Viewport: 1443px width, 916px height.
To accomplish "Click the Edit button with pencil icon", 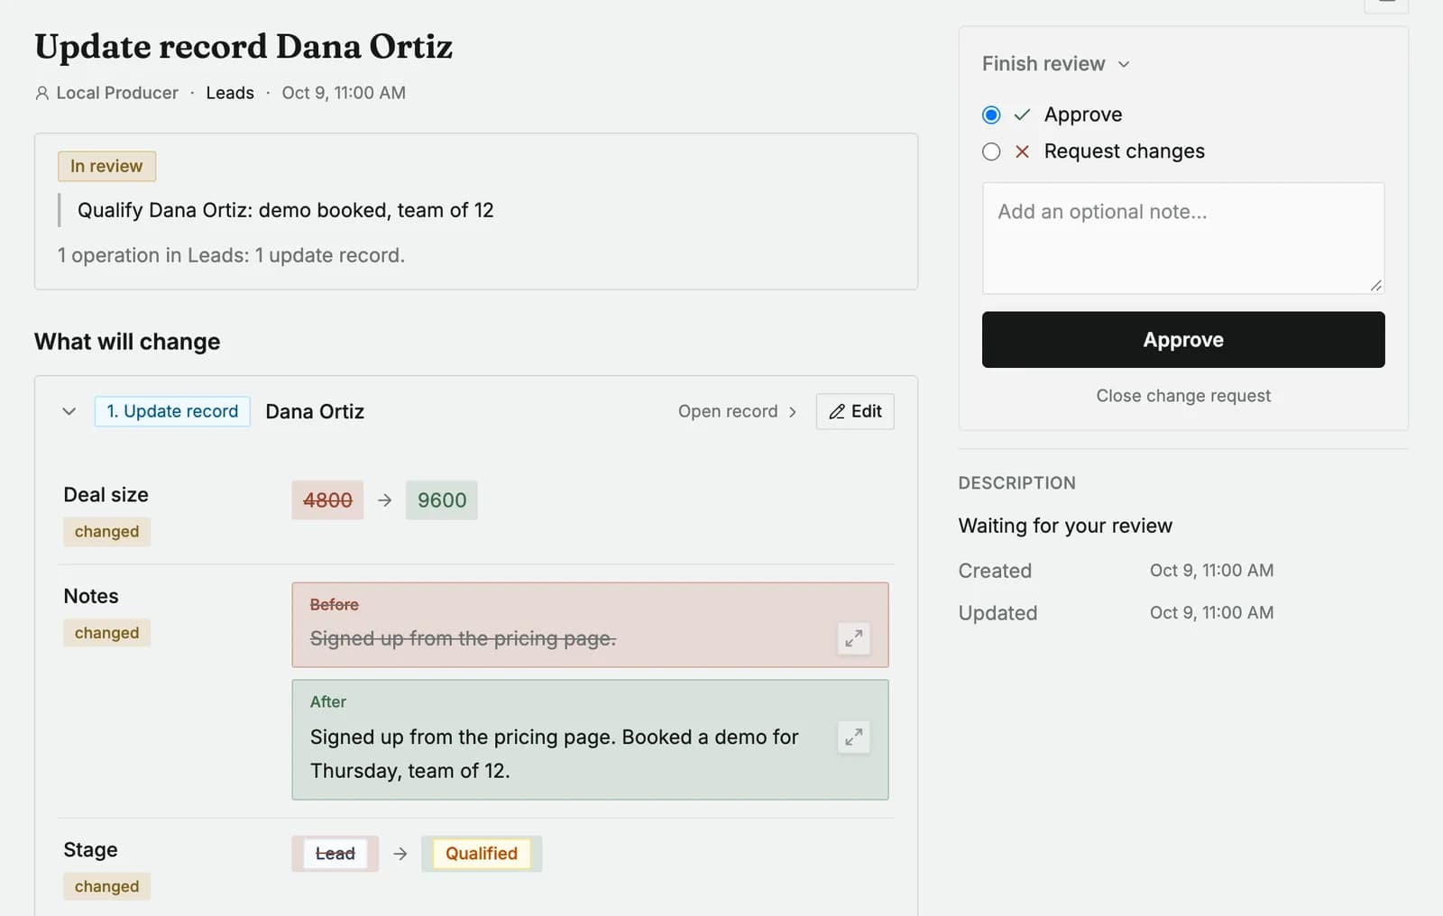I will coord(855,411).
